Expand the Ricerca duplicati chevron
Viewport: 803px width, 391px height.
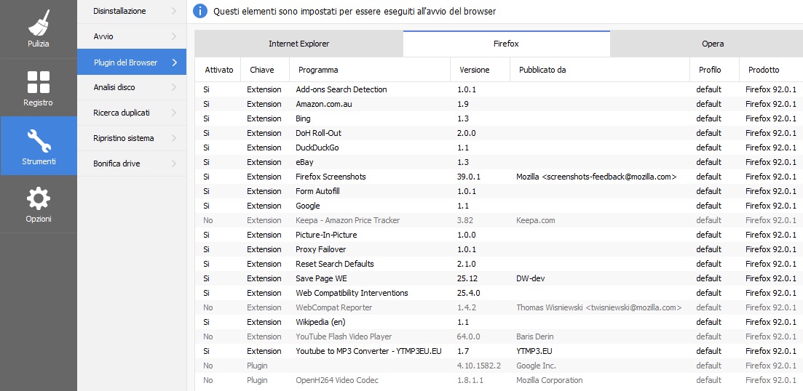(x=174, y=113)
